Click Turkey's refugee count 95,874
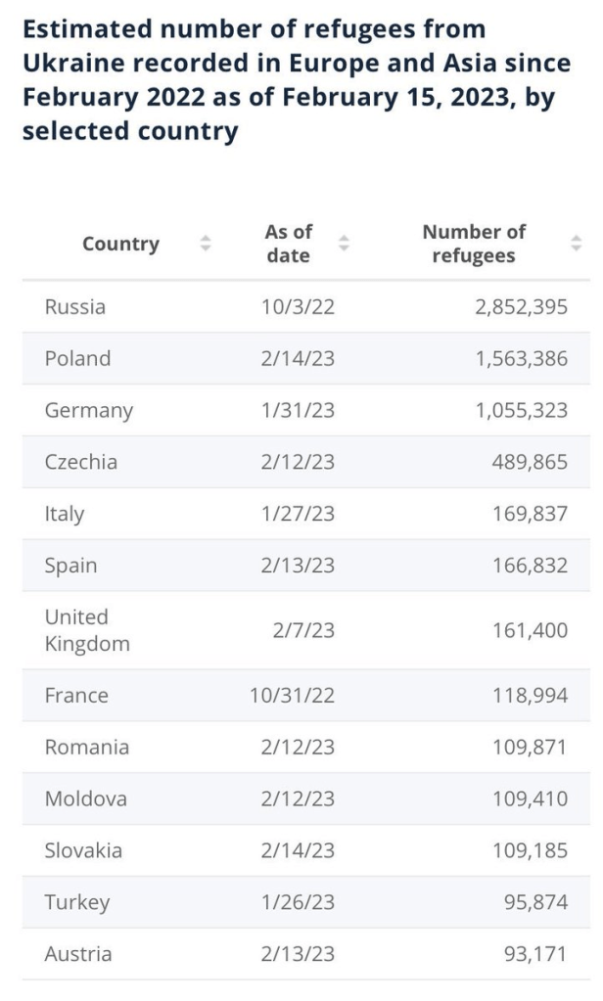Image resolution: width=603 pixels, height=1001 pixels. click(534, 902)
